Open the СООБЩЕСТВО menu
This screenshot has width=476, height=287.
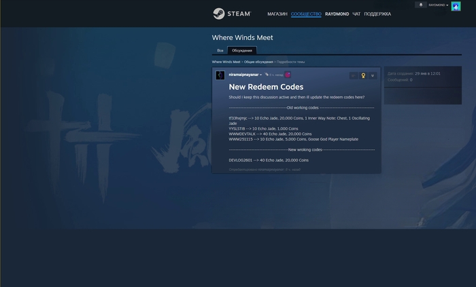coord(306,14)
